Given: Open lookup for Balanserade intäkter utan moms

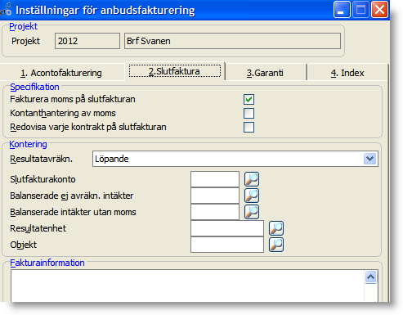Looking at the screenshot, I should (252, 212).
